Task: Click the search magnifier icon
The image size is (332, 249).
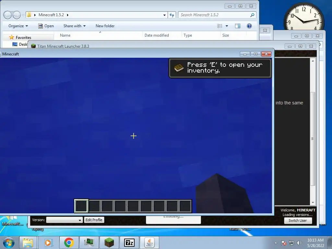Action: point(252,15)
